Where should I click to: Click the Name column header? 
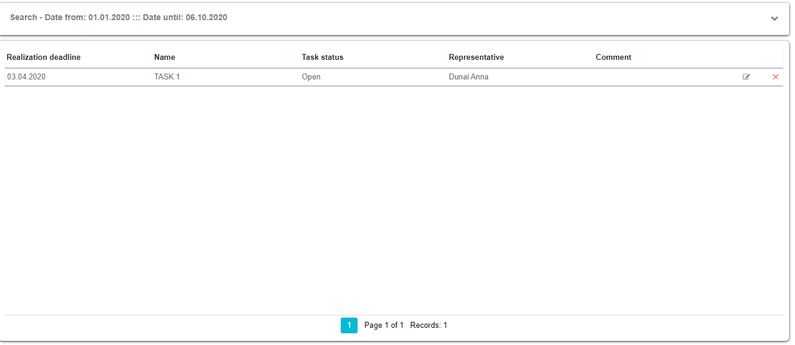(x=164, y=57)
